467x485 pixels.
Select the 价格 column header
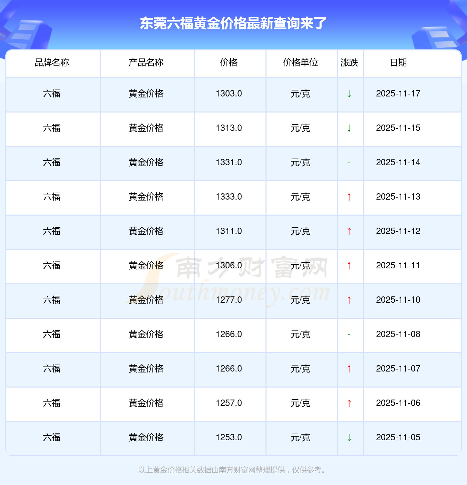pos(229,62)
